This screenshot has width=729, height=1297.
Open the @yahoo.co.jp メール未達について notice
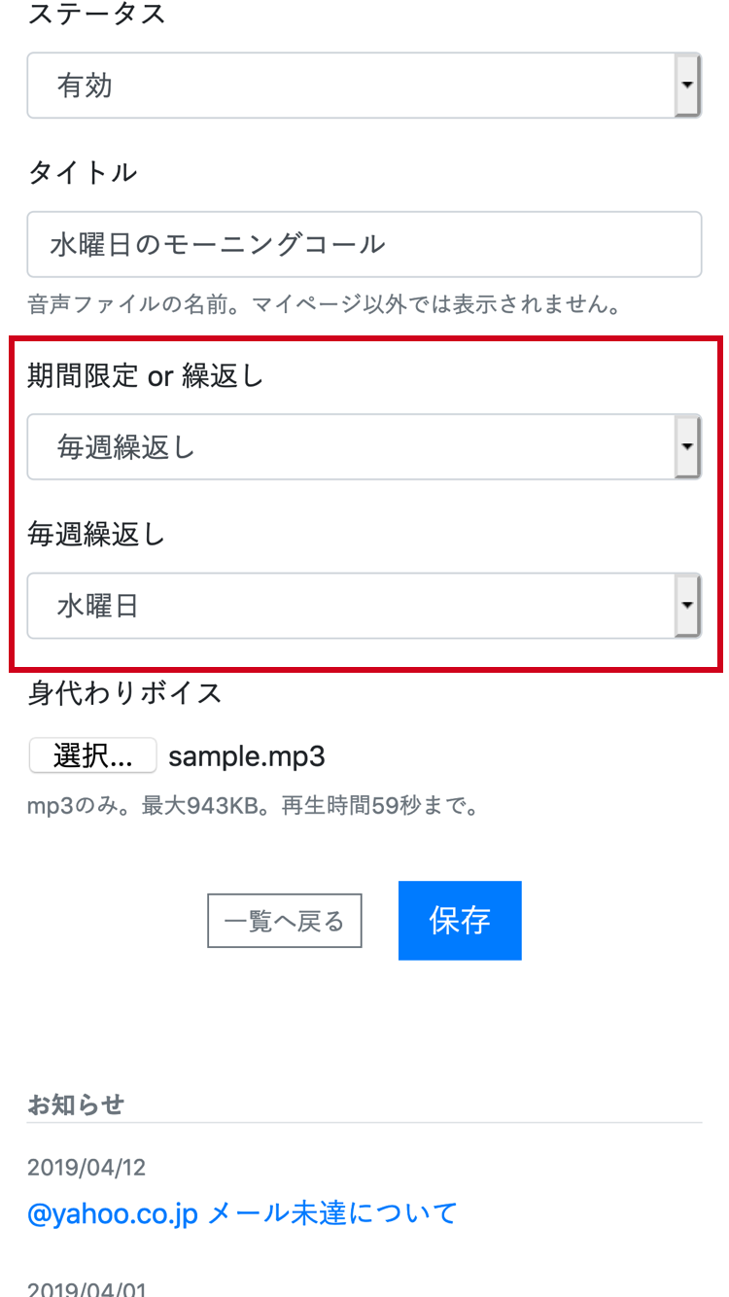[242, 1213]
